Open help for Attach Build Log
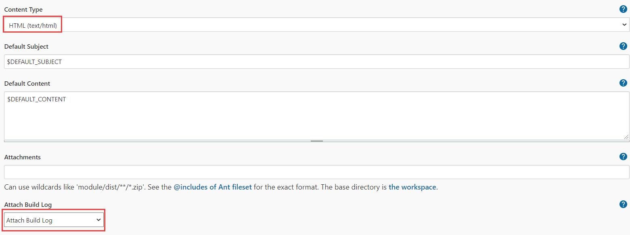This screenshot has height=235, width=630. point(623,204)
